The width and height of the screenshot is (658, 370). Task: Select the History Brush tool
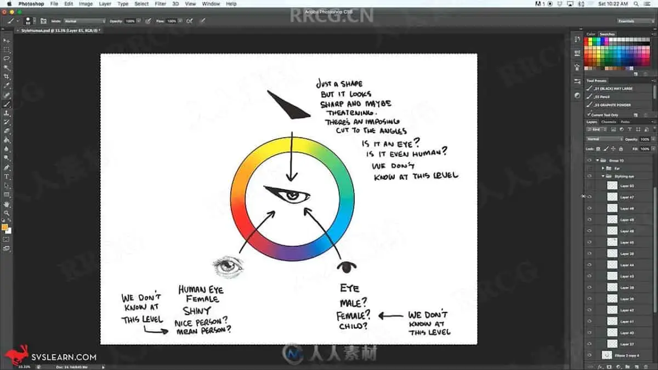(x=7, y=122)
